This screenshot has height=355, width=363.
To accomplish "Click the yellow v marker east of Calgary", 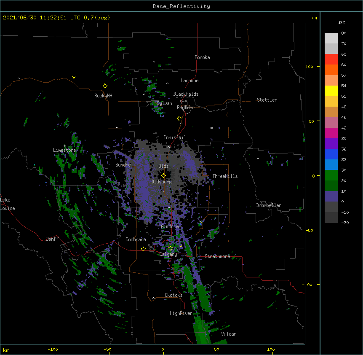I will point(181,246).
